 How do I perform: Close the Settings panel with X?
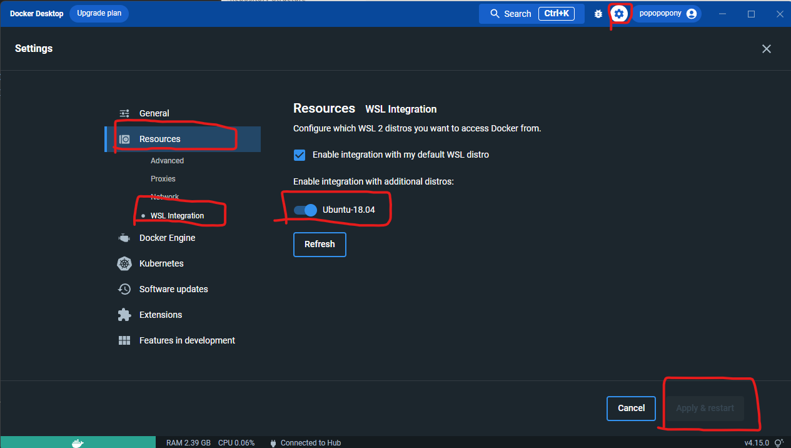767,49
